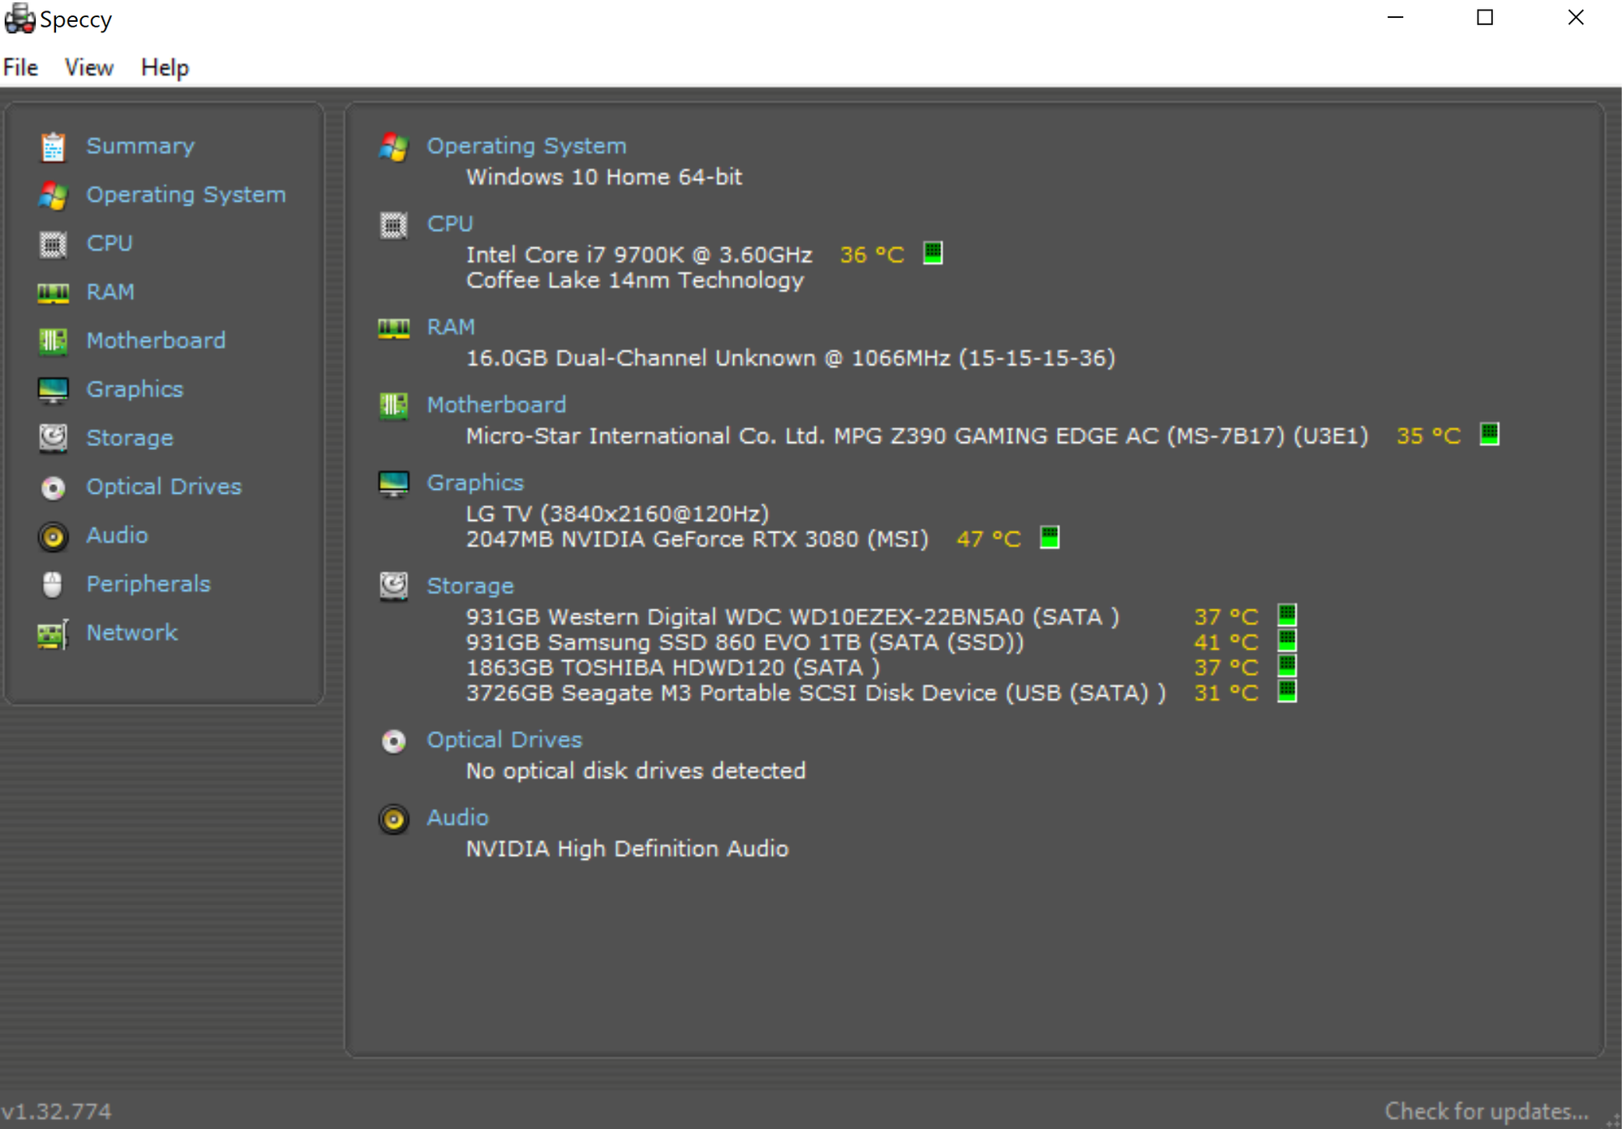Open Graphics section from sidebar

tap(135, 389)
